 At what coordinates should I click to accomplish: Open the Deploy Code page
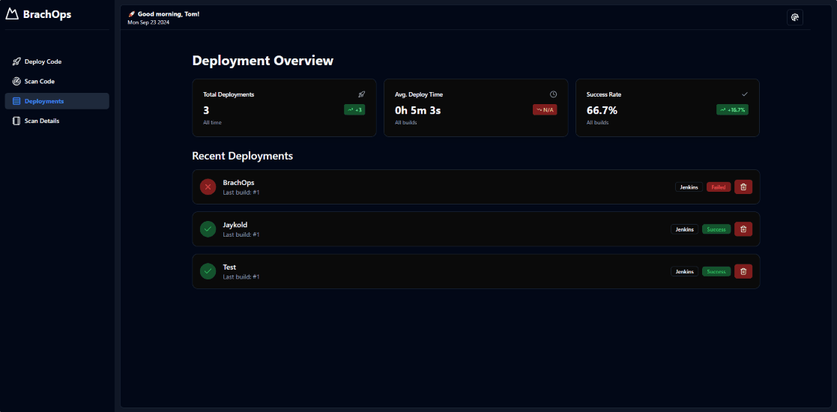click(x=57, y=61)
